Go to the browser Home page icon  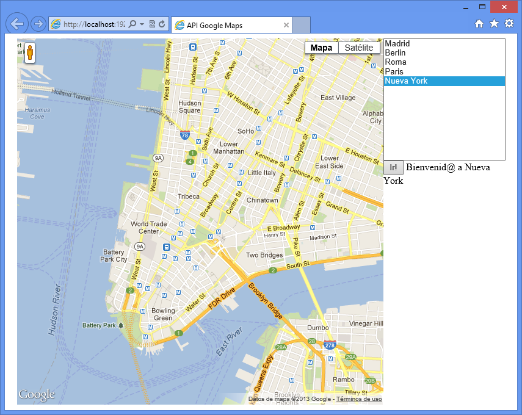(x=479, y=24)
